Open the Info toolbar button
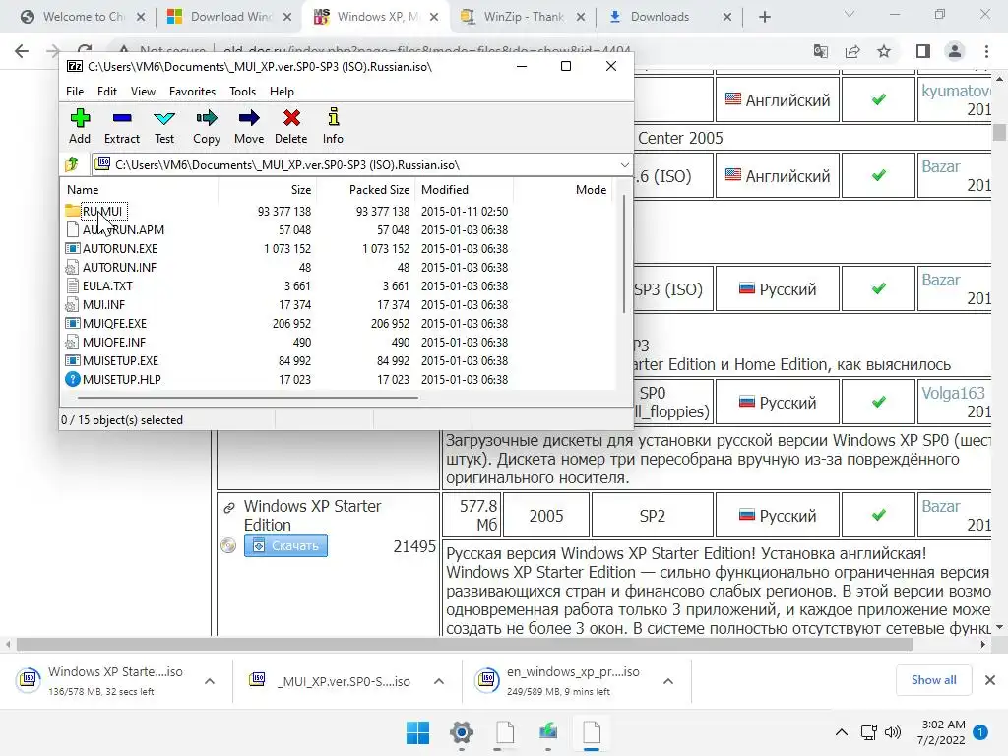1008x756 pixels. [x=333, y=127]
